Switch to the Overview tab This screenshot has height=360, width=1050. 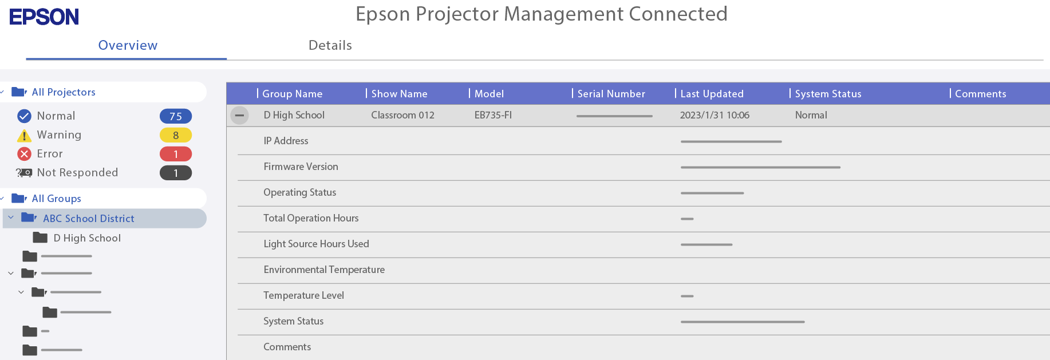128,45
